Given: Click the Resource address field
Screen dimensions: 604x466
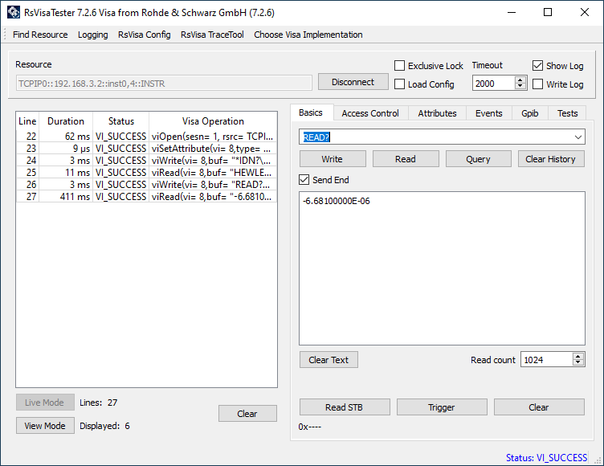Looking at the screenshot, I should coord(164,84).
